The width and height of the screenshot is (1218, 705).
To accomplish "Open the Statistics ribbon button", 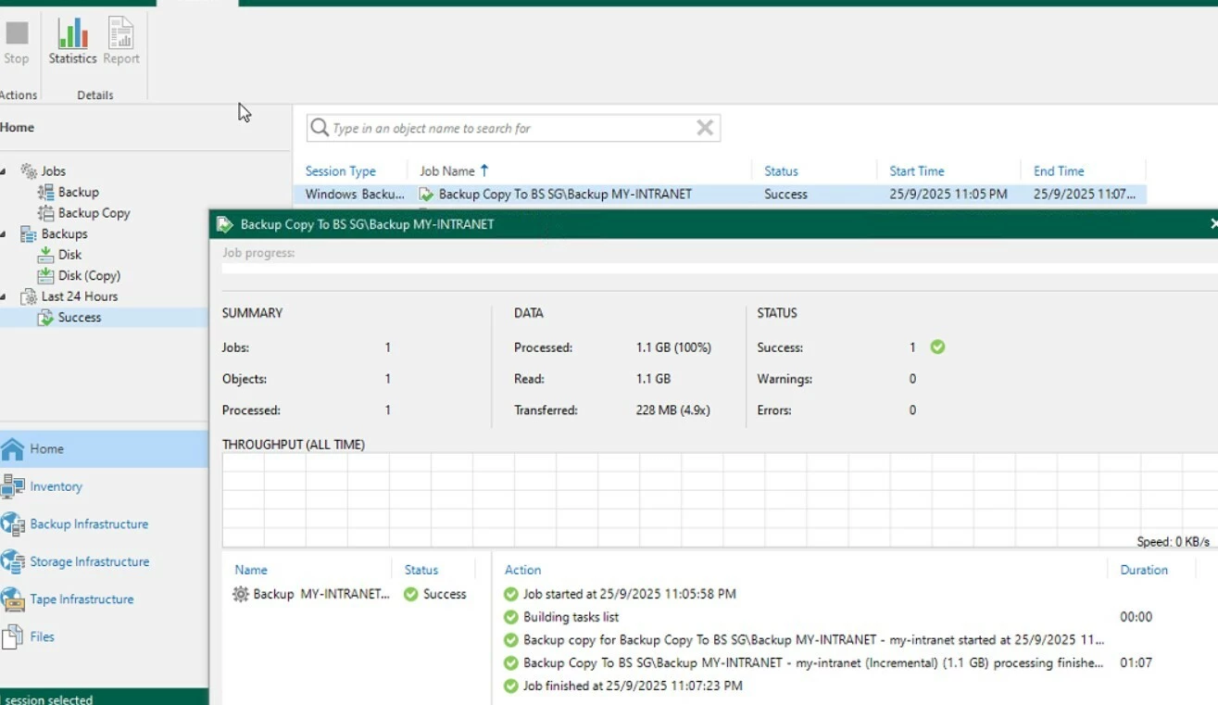I will pyautogui.click(x=72, y=42).
